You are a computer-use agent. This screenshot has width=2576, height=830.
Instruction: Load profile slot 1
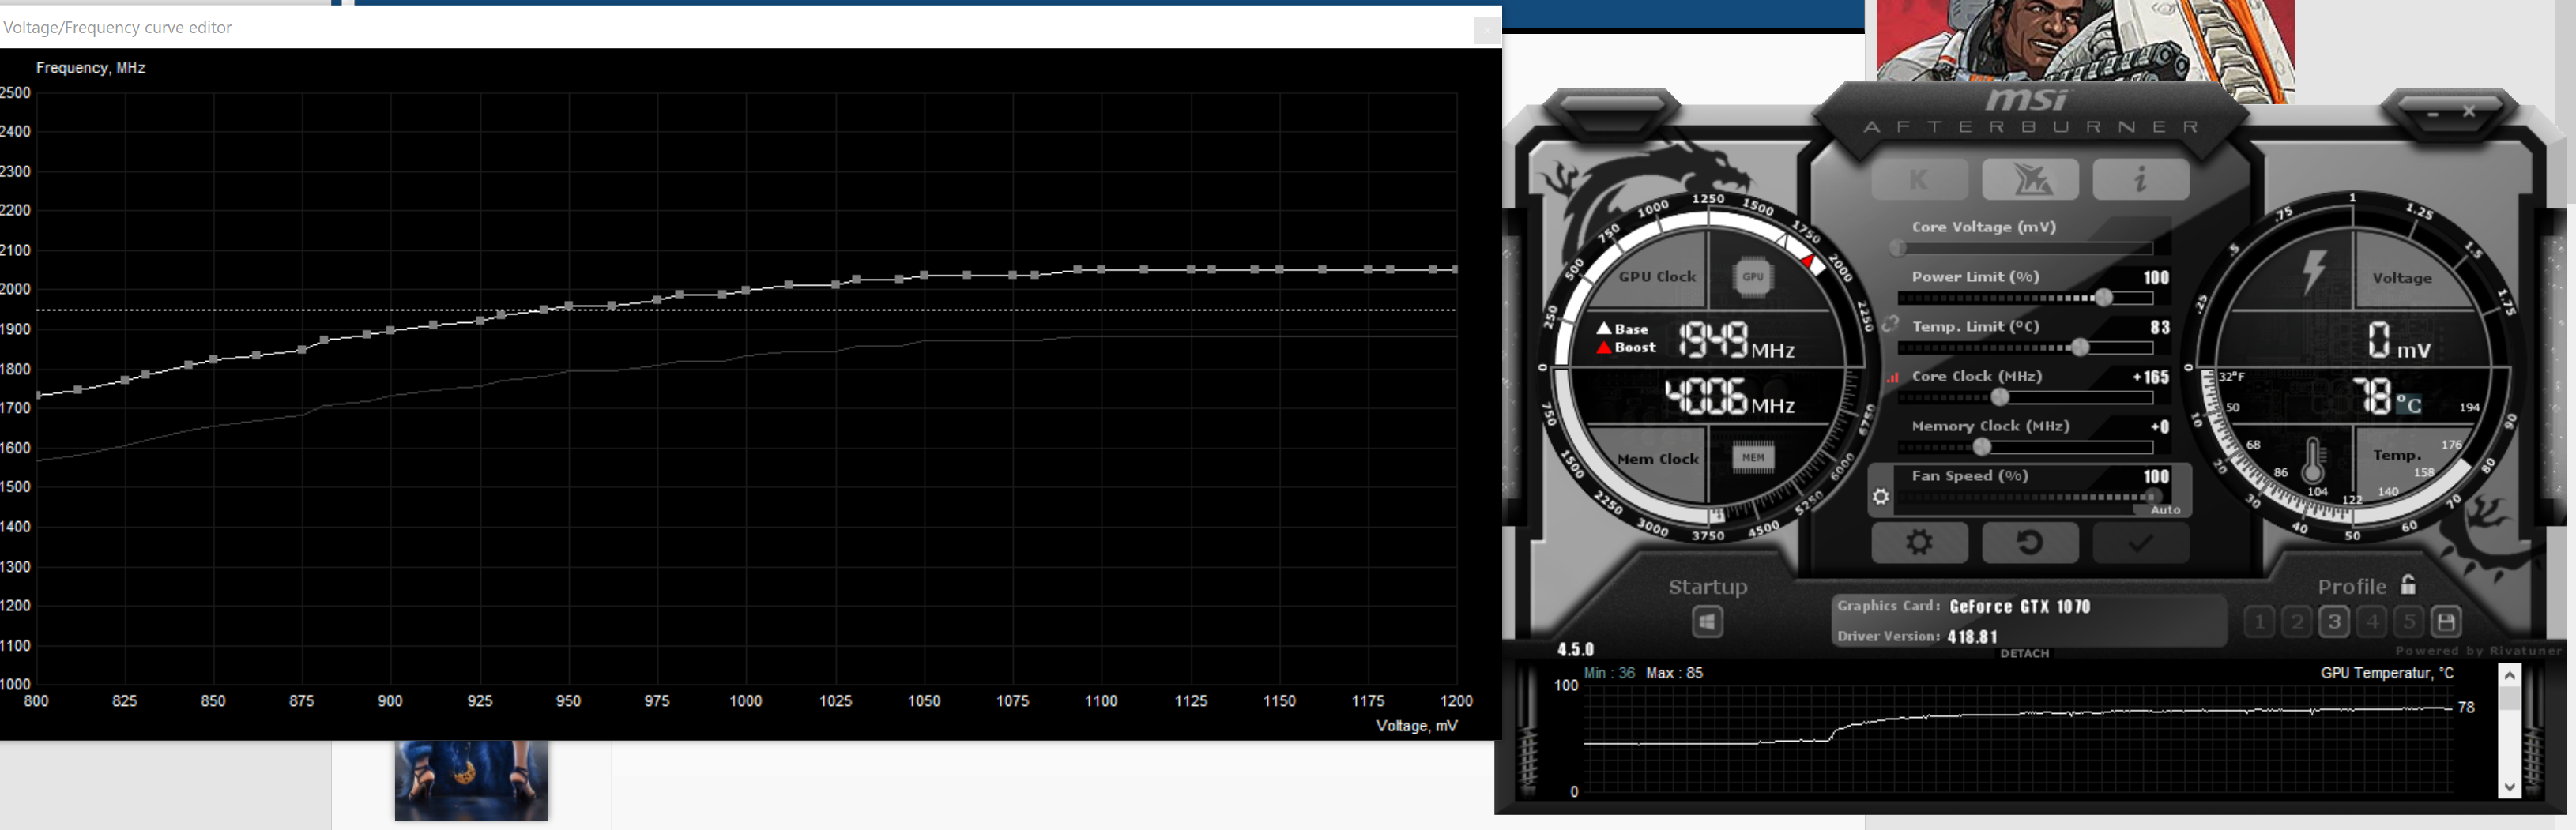pyautogui.click(x=2259, y=622)
